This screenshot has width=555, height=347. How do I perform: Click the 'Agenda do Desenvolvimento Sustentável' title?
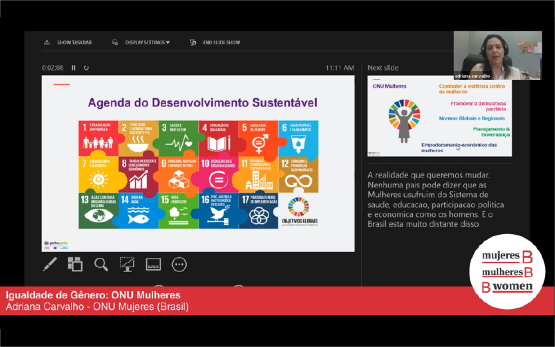[203, 102]
